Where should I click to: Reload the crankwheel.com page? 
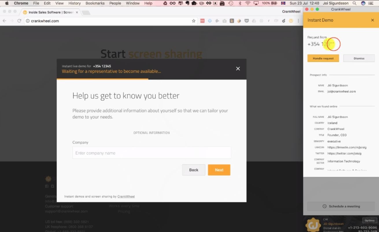[19, 21]
